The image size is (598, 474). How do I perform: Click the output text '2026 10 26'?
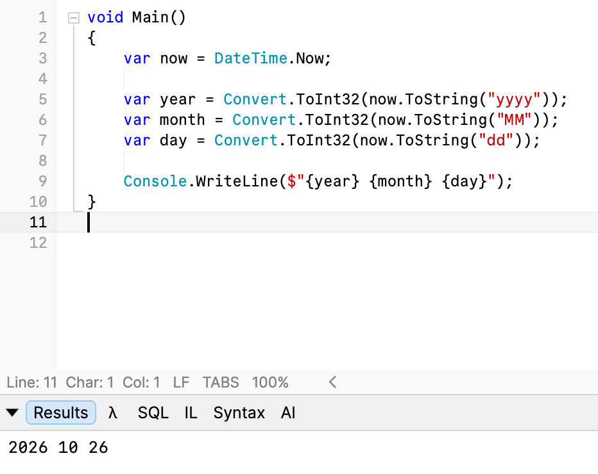(x=58, y=448)
